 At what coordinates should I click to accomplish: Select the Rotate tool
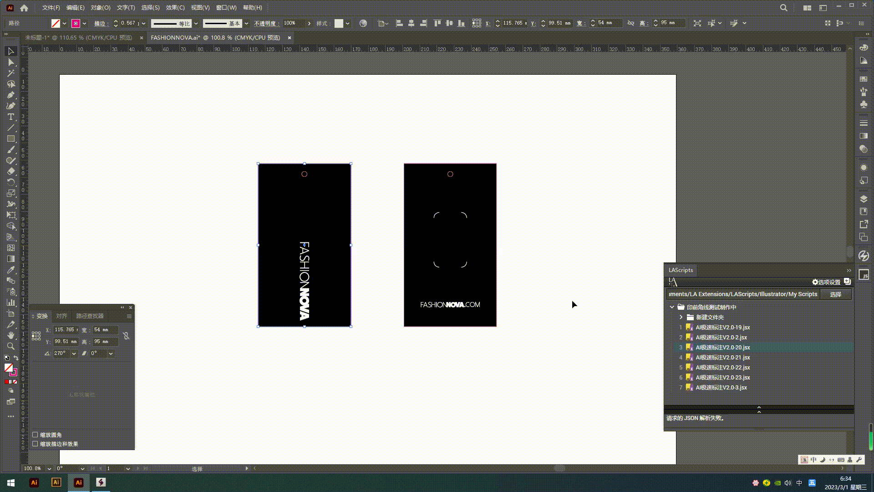click(11, 183)
